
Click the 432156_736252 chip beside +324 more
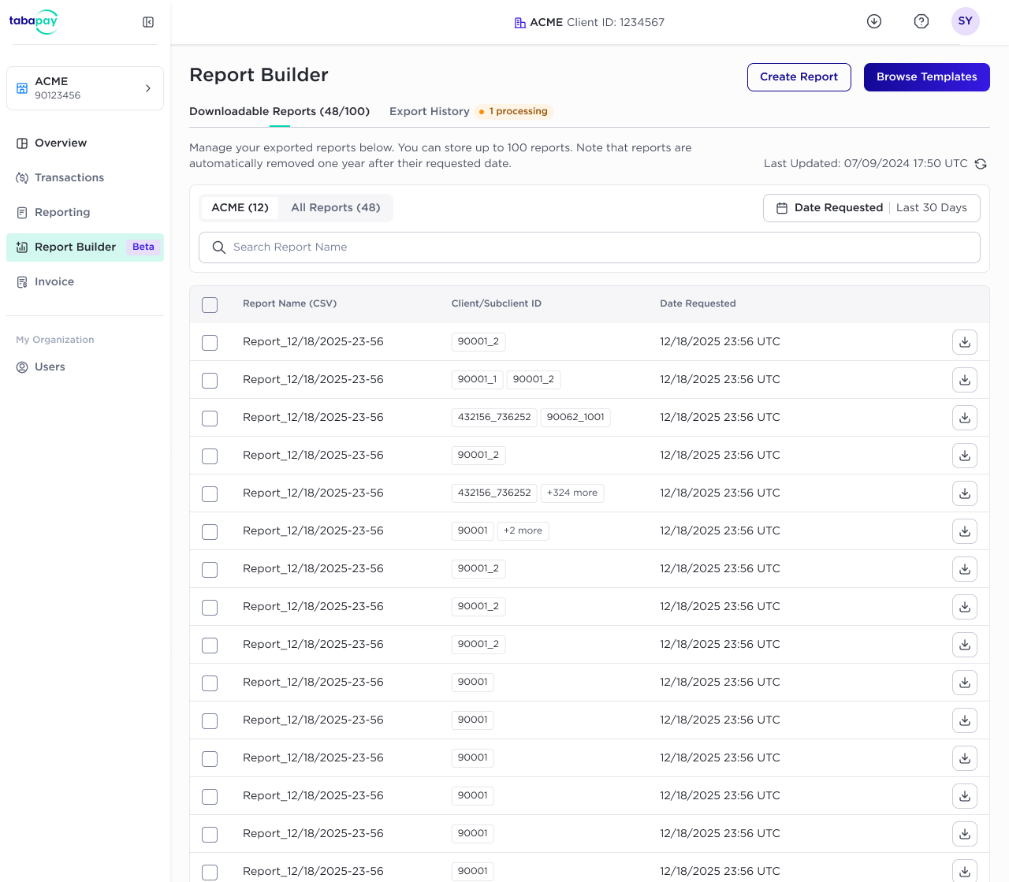click(x=494, y=493)
